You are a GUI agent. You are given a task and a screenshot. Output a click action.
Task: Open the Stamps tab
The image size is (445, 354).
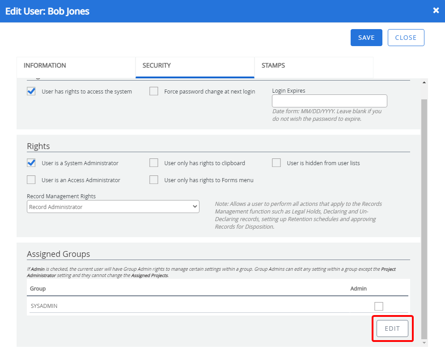click(314, 66)
